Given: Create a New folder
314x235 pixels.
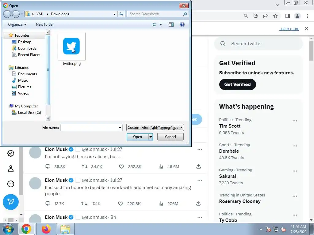Looking at the screenshot, I should [45, 24].
